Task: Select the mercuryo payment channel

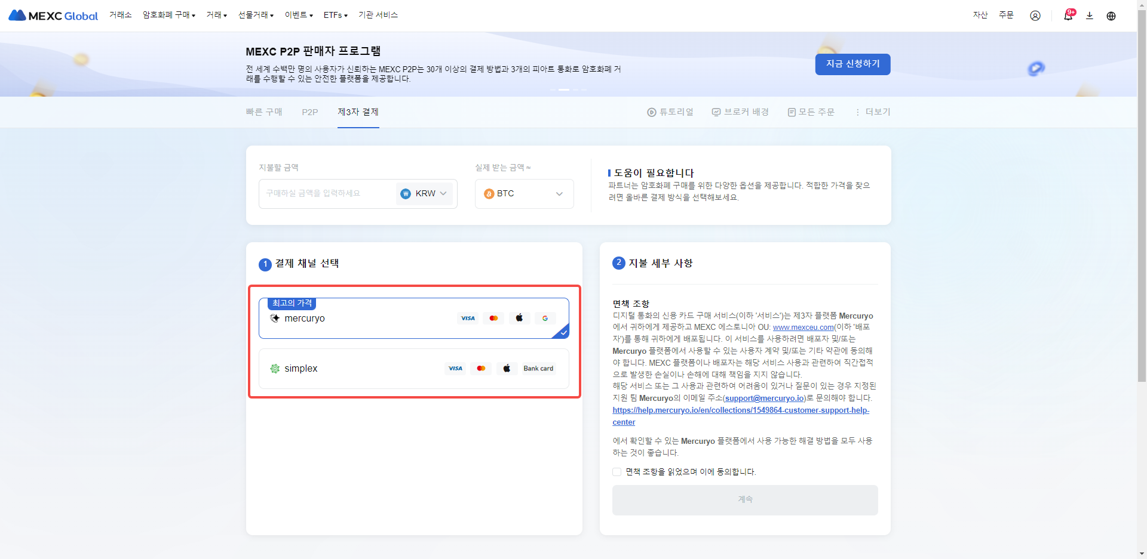Action: click(x=413, y=318)
